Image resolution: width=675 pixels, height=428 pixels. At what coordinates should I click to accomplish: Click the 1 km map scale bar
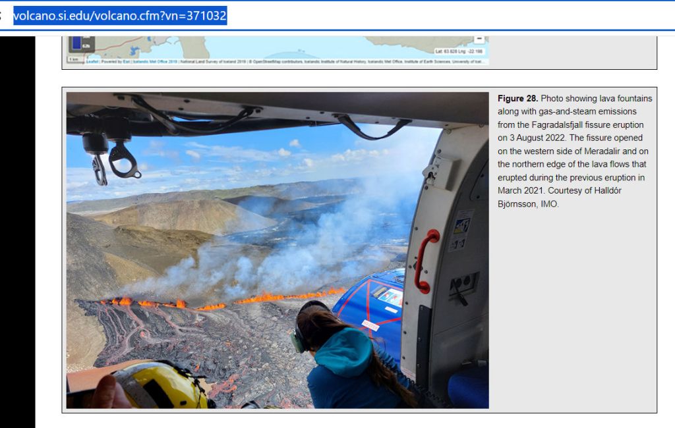[x=73, y=59]
